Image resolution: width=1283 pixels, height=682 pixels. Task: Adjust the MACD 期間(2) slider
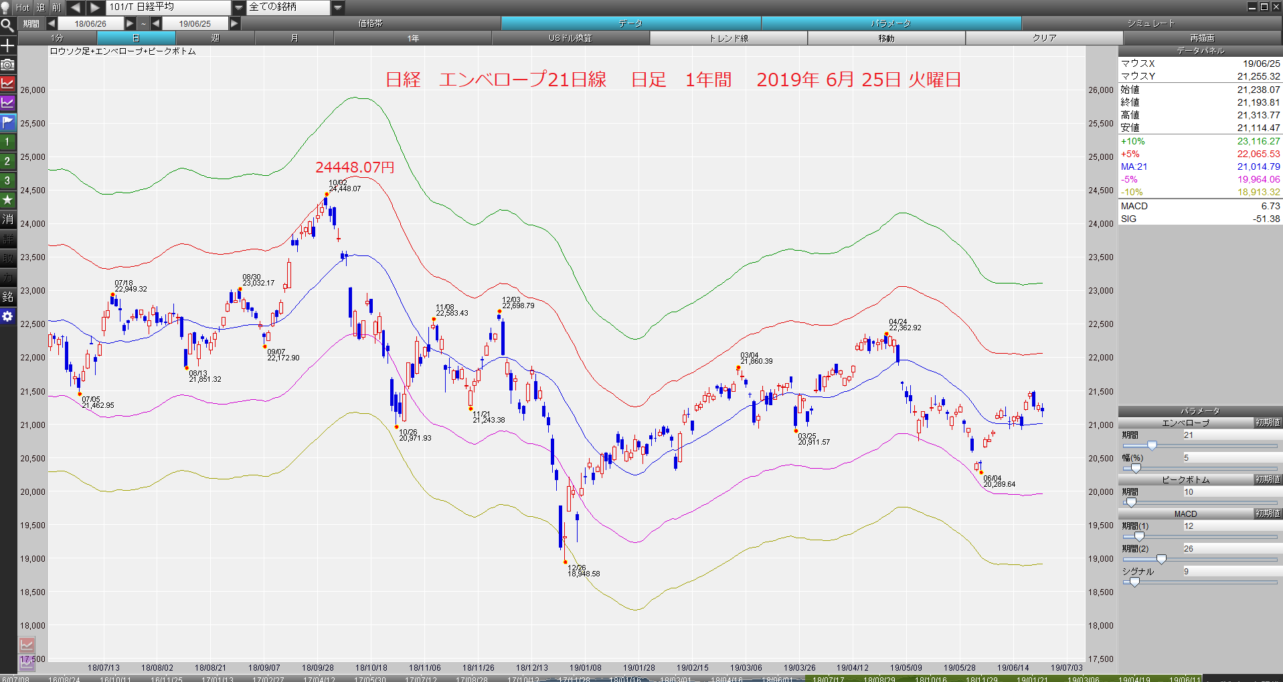1161,559
